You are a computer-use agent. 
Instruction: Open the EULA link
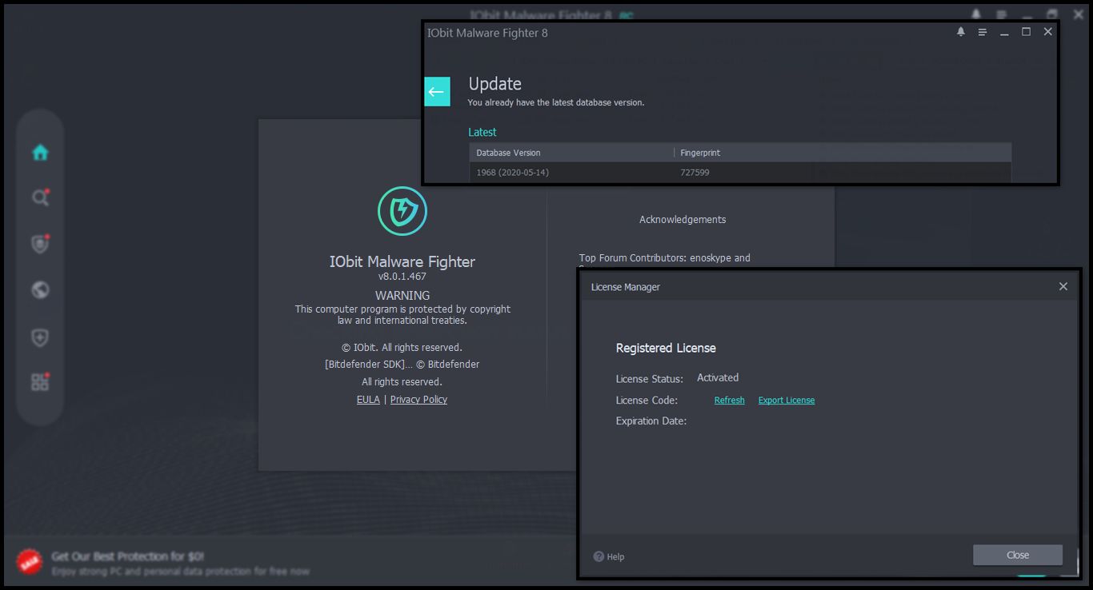368,400
